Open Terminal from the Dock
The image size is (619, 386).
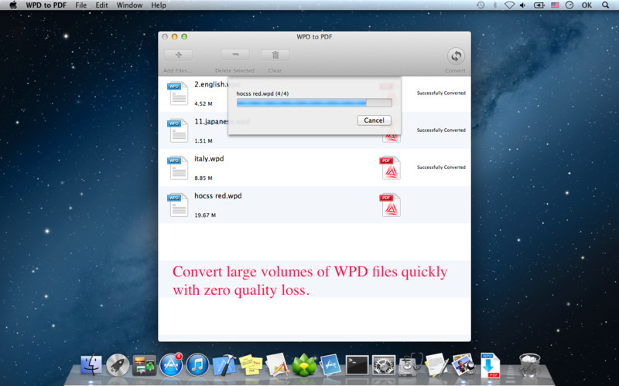[357, 364]
